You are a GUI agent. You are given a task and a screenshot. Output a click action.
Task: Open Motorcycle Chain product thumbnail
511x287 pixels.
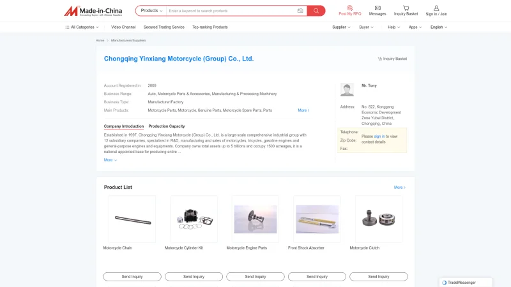[132, 219]
